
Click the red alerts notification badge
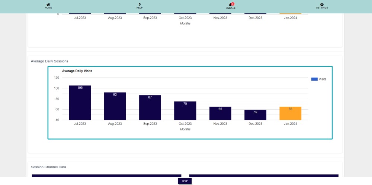232,4
